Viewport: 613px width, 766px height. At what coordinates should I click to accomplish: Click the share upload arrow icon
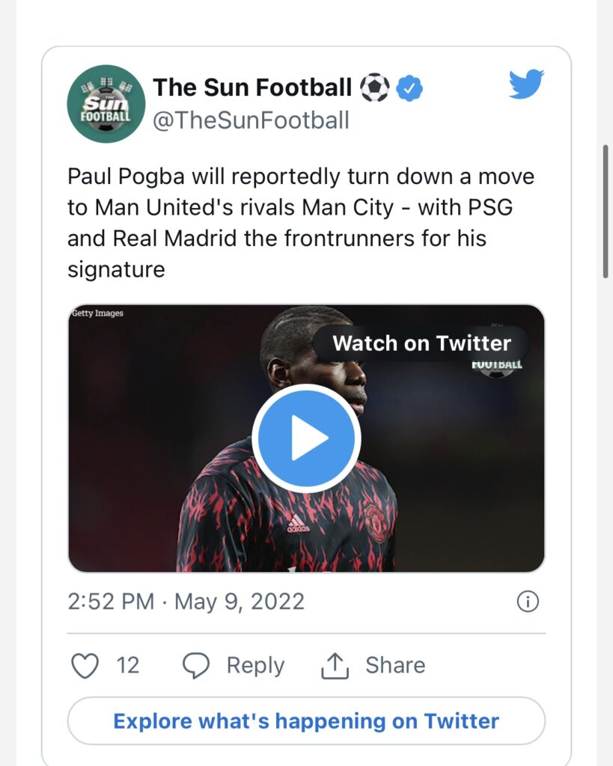pos(333,665)
